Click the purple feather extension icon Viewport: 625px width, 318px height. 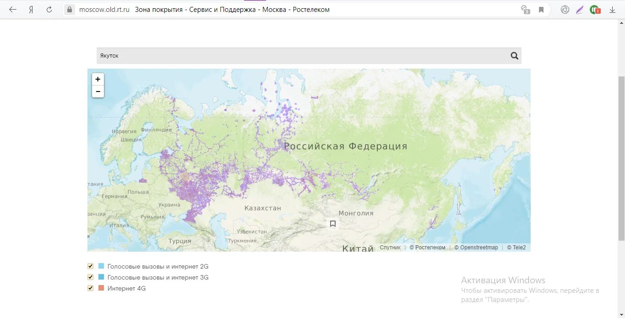(x=580, y=9)
